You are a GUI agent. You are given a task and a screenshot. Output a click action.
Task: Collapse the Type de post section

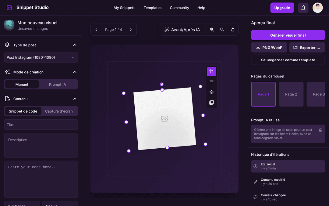[75, 45]
